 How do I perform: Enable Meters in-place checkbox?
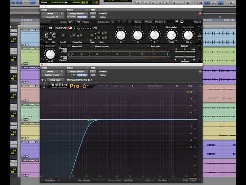coord(93,46)
